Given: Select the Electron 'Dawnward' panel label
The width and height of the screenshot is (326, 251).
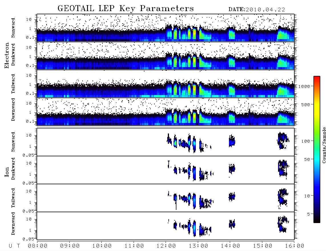Looking at the screenshot, I should click(13, 110).
